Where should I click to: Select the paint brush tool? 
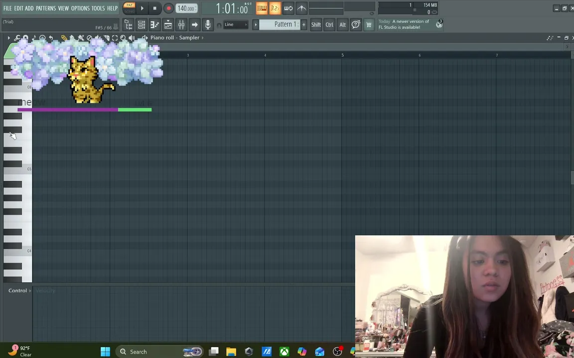pyautogui.click(x=72, y=38)
